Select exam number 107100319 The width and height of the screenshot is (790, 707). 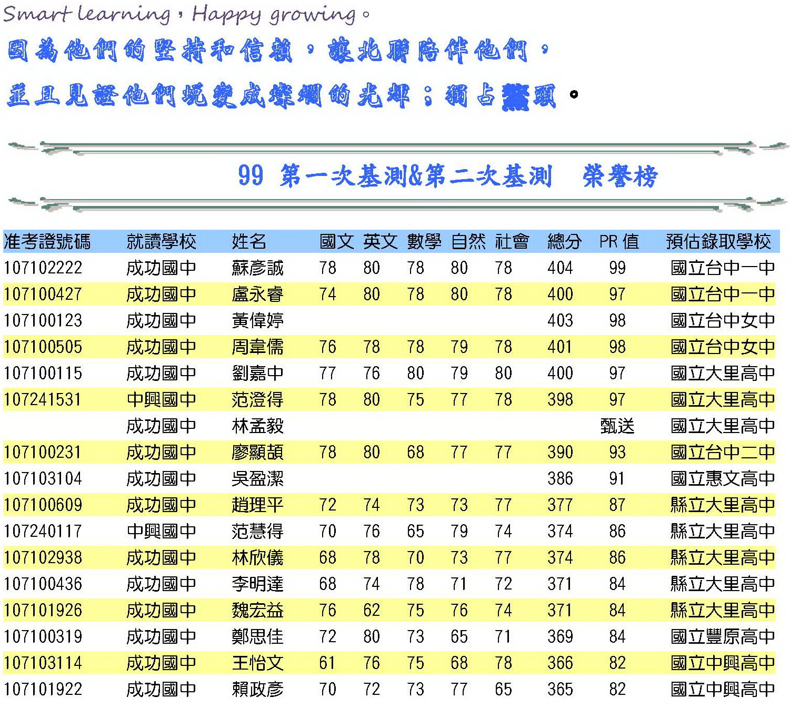point(43,637)
